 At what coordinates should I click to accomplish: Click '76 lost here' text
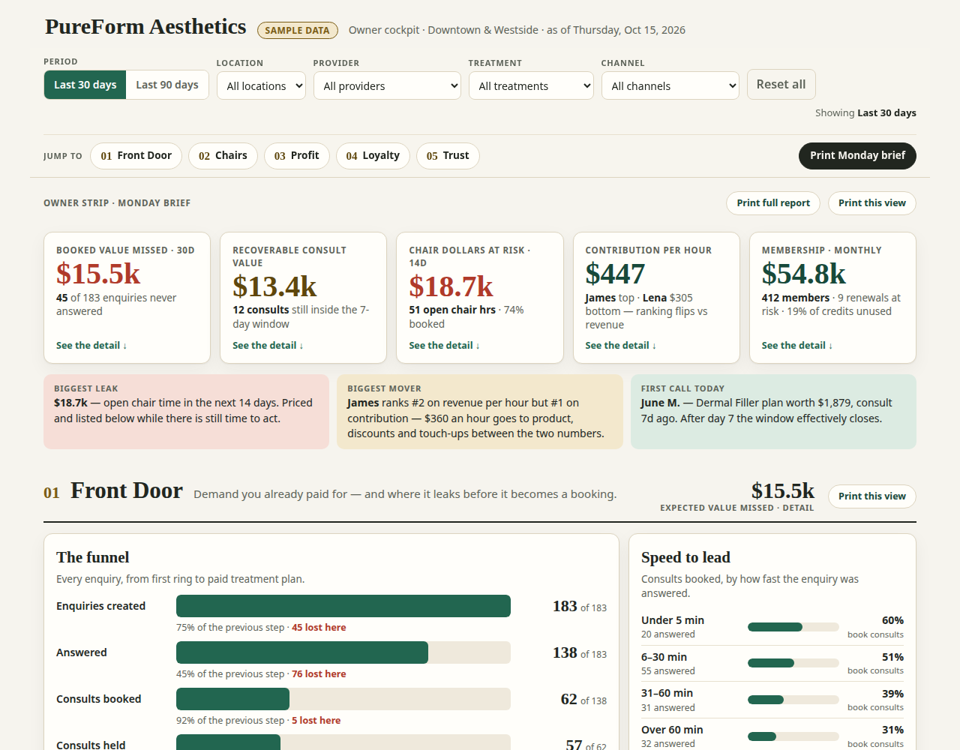pos(319,674)
